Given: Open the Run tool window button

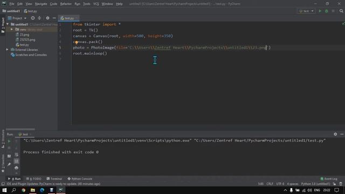Looking at the screenshot, I should 15,178.
